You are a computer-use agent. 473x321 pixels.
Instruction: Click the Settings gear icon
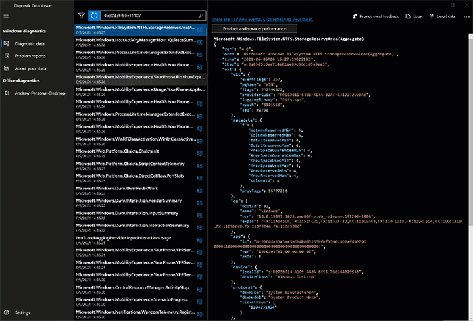(x=7, y=312)
